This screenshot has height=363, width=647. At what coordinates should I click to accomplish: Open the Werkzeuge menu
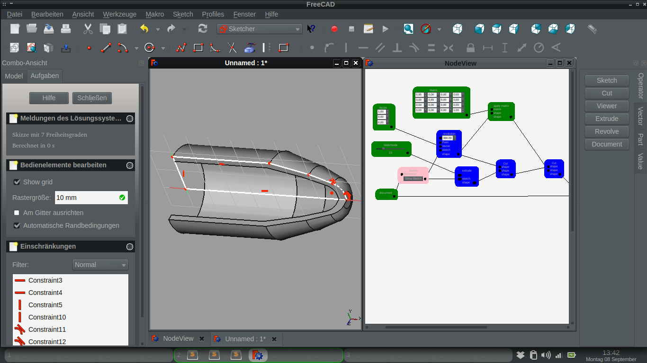[x=119, y=14]
